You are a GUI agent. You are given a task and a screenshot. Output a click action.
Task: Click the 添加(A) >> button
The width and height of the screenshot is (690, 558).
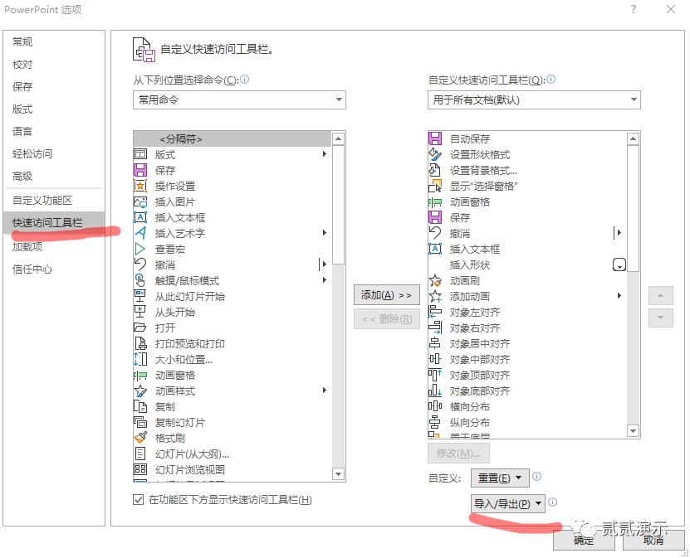click(x=386, y=295)
